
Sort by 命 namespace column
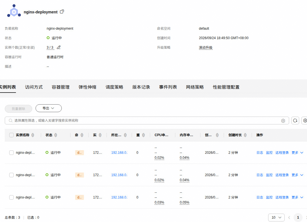[x=82, y=135]
